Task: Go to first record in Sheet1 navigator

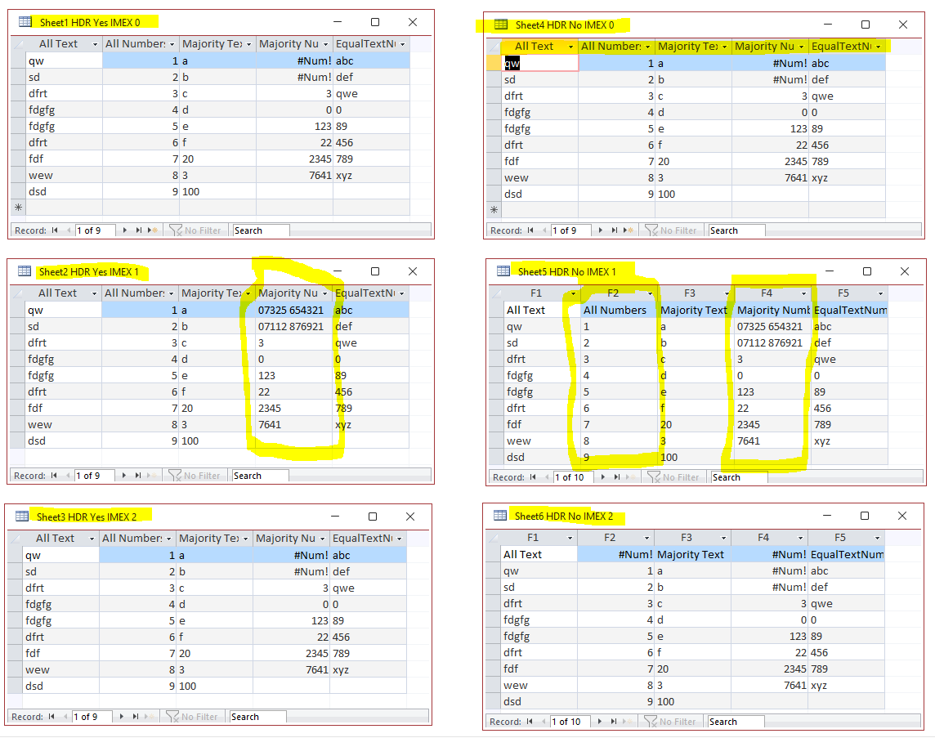Action: click(x=55, y=230)
